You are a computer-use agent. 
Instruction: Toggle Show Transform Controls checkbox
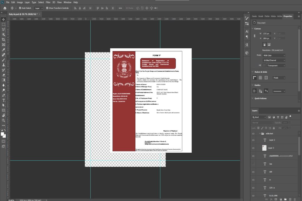47,8
